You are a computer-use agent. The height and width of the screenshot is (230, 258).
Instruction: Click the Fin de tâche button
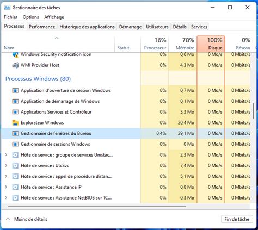pos(237,219)
